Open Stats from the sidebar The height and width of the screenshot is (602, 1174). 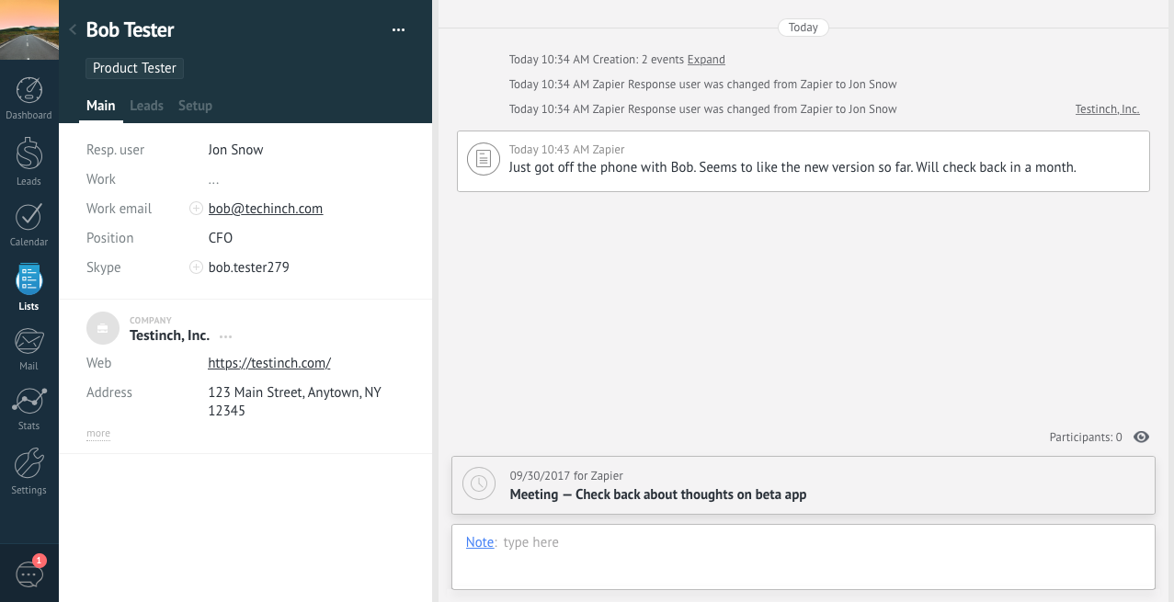tap(28, 409)
